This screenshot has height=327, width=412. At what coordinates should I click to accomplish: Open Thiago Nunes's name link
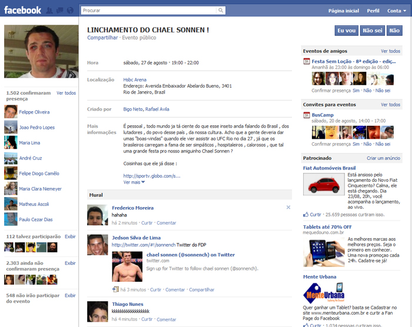[128, 304]
